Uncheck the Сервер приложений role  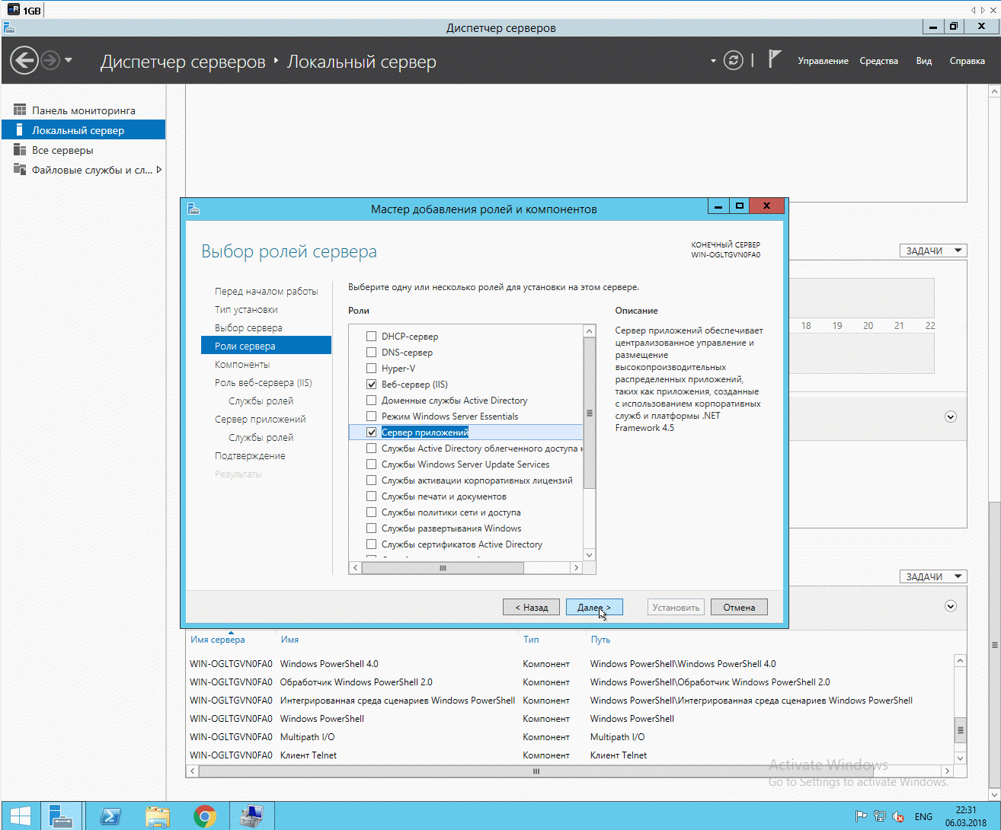tap(372, 432)
